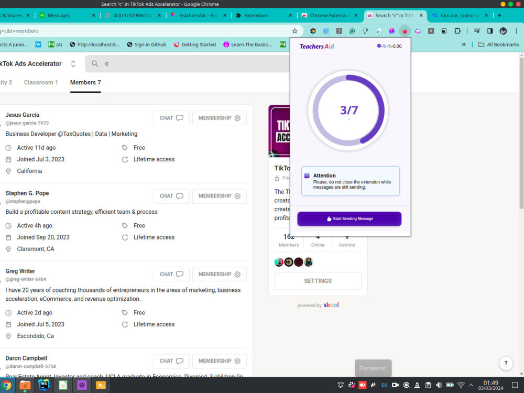
Task: Click the timer icon in Teachers Aid popup header
Action: coord(379,46)
